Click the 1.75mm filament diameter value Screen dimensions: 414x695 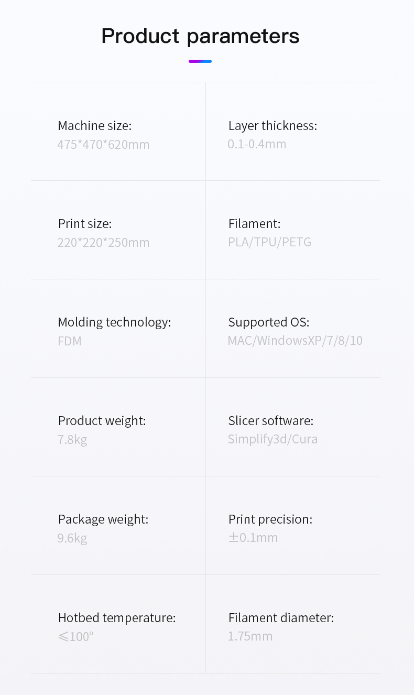pos(250,636)
